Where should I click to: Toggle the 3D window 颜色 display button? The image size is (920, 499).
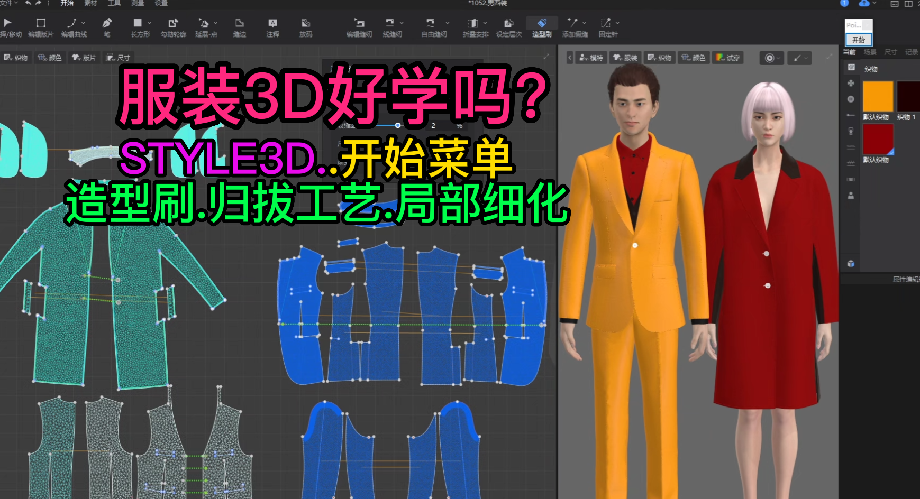coord(693,58)
